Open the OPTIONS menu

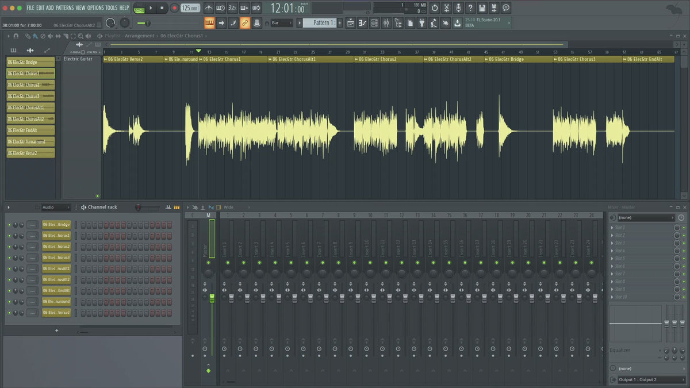pos(95,7)
